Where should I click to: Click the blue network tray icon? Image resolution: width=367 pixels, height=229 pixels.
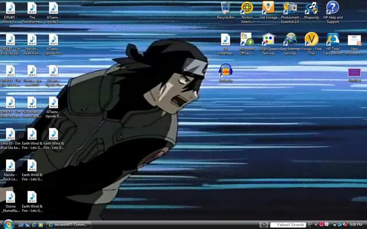tap(340, 225)
